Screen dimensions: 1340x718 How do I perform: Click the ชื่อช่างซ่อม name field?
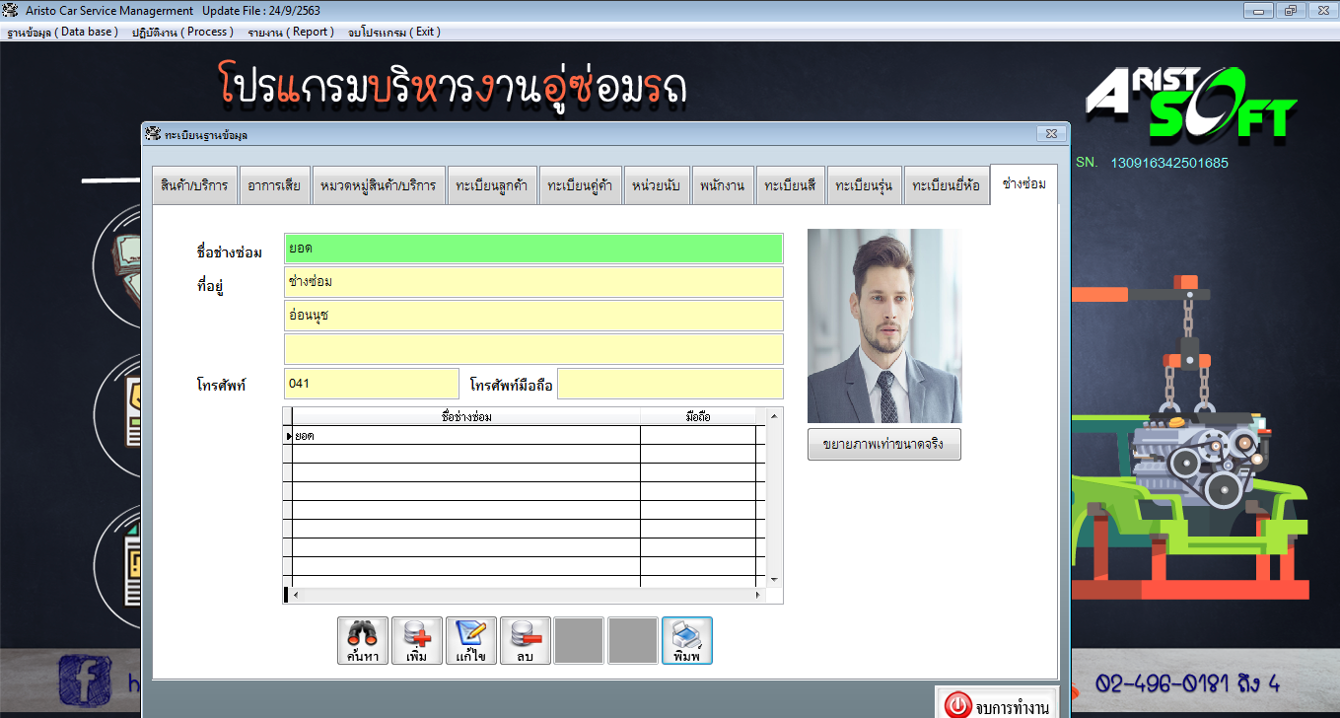[x=533, y=249]
